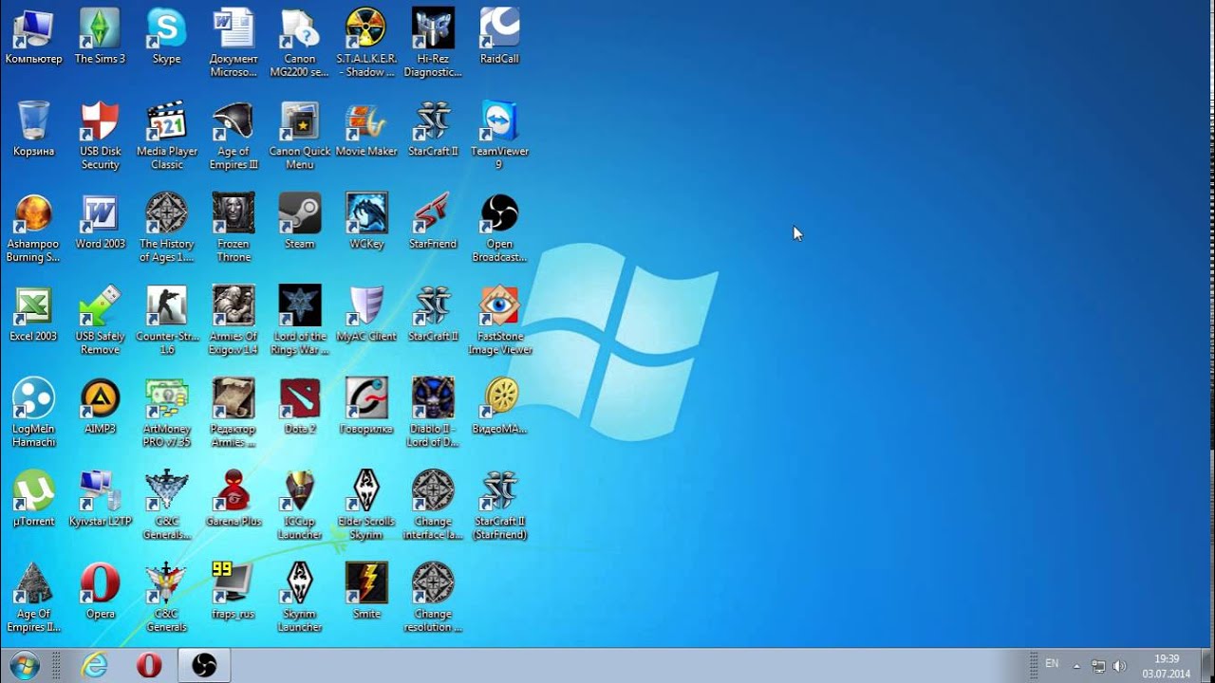This screenshot has height=683, width=1215.
Task: Click the Говорилка desktop shortcut
Action: pos(366,408)
